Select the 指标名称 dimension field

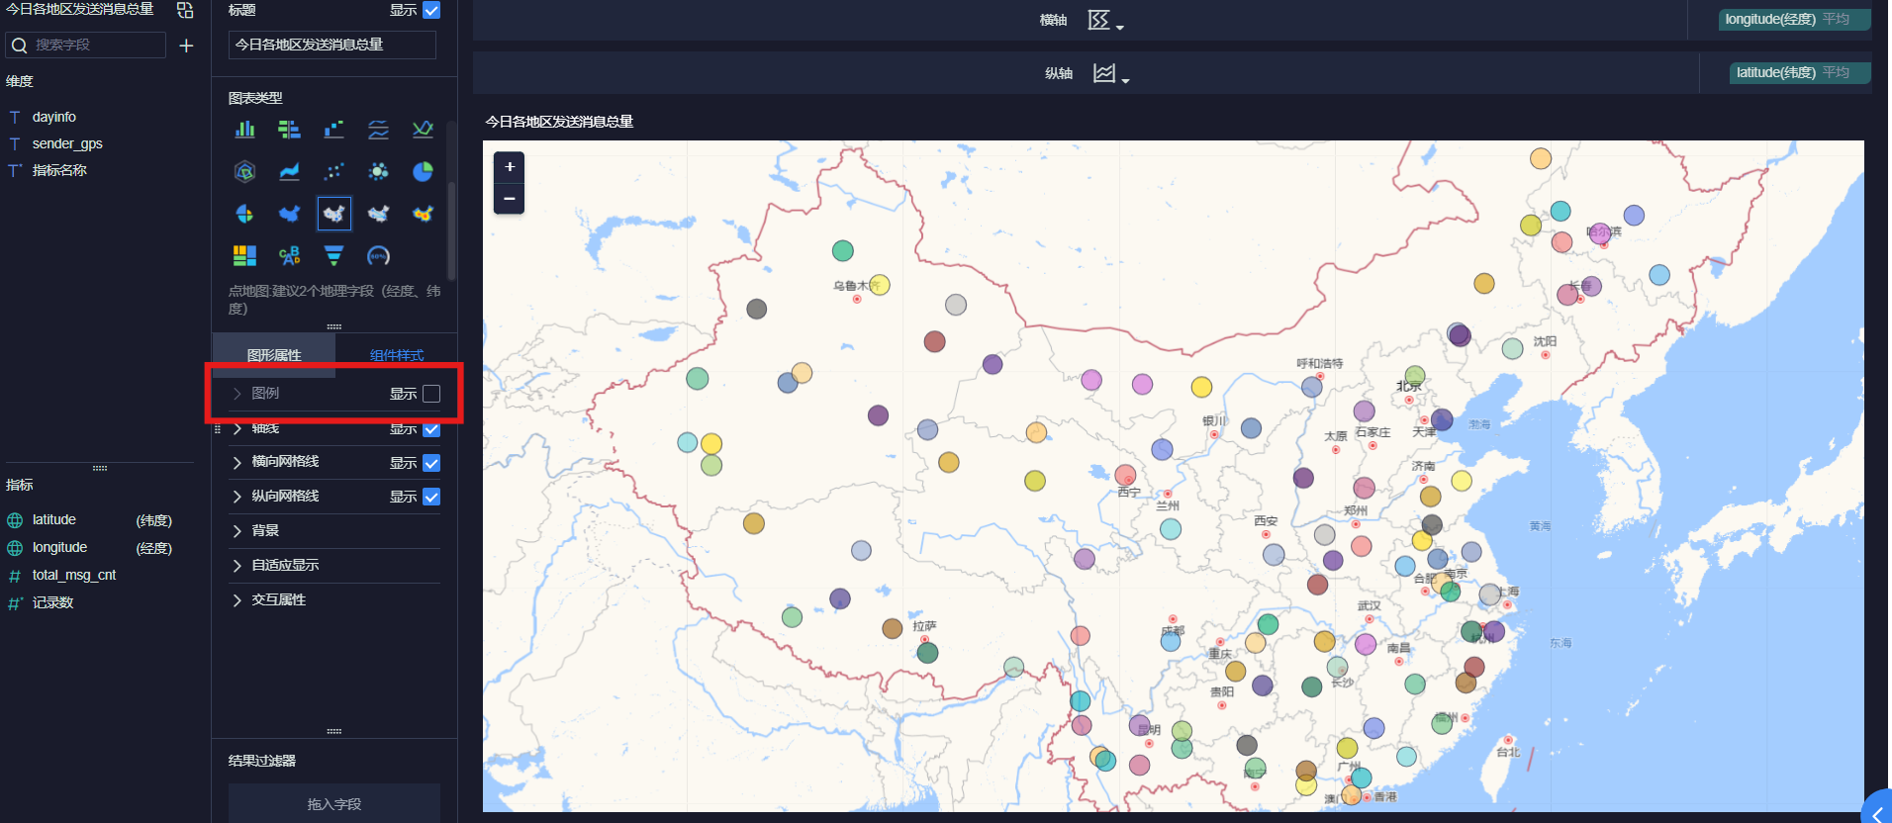[59, 170]
